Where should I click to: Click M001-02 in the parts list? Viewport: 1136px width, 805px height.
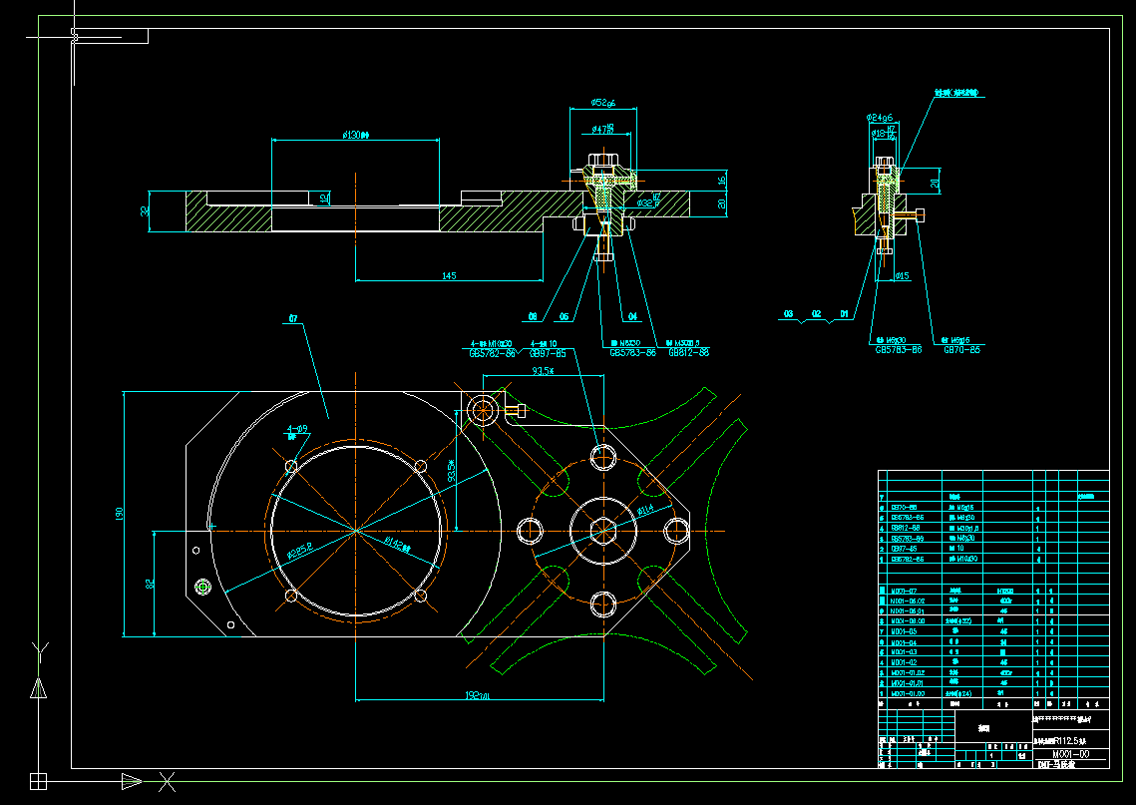tap(904, 663)
